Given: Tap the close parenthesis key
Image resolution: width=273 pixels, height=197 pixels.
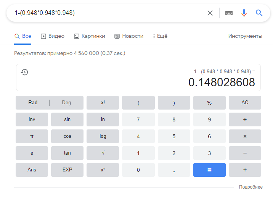Looking at the screenshot, I should [174, 103].
